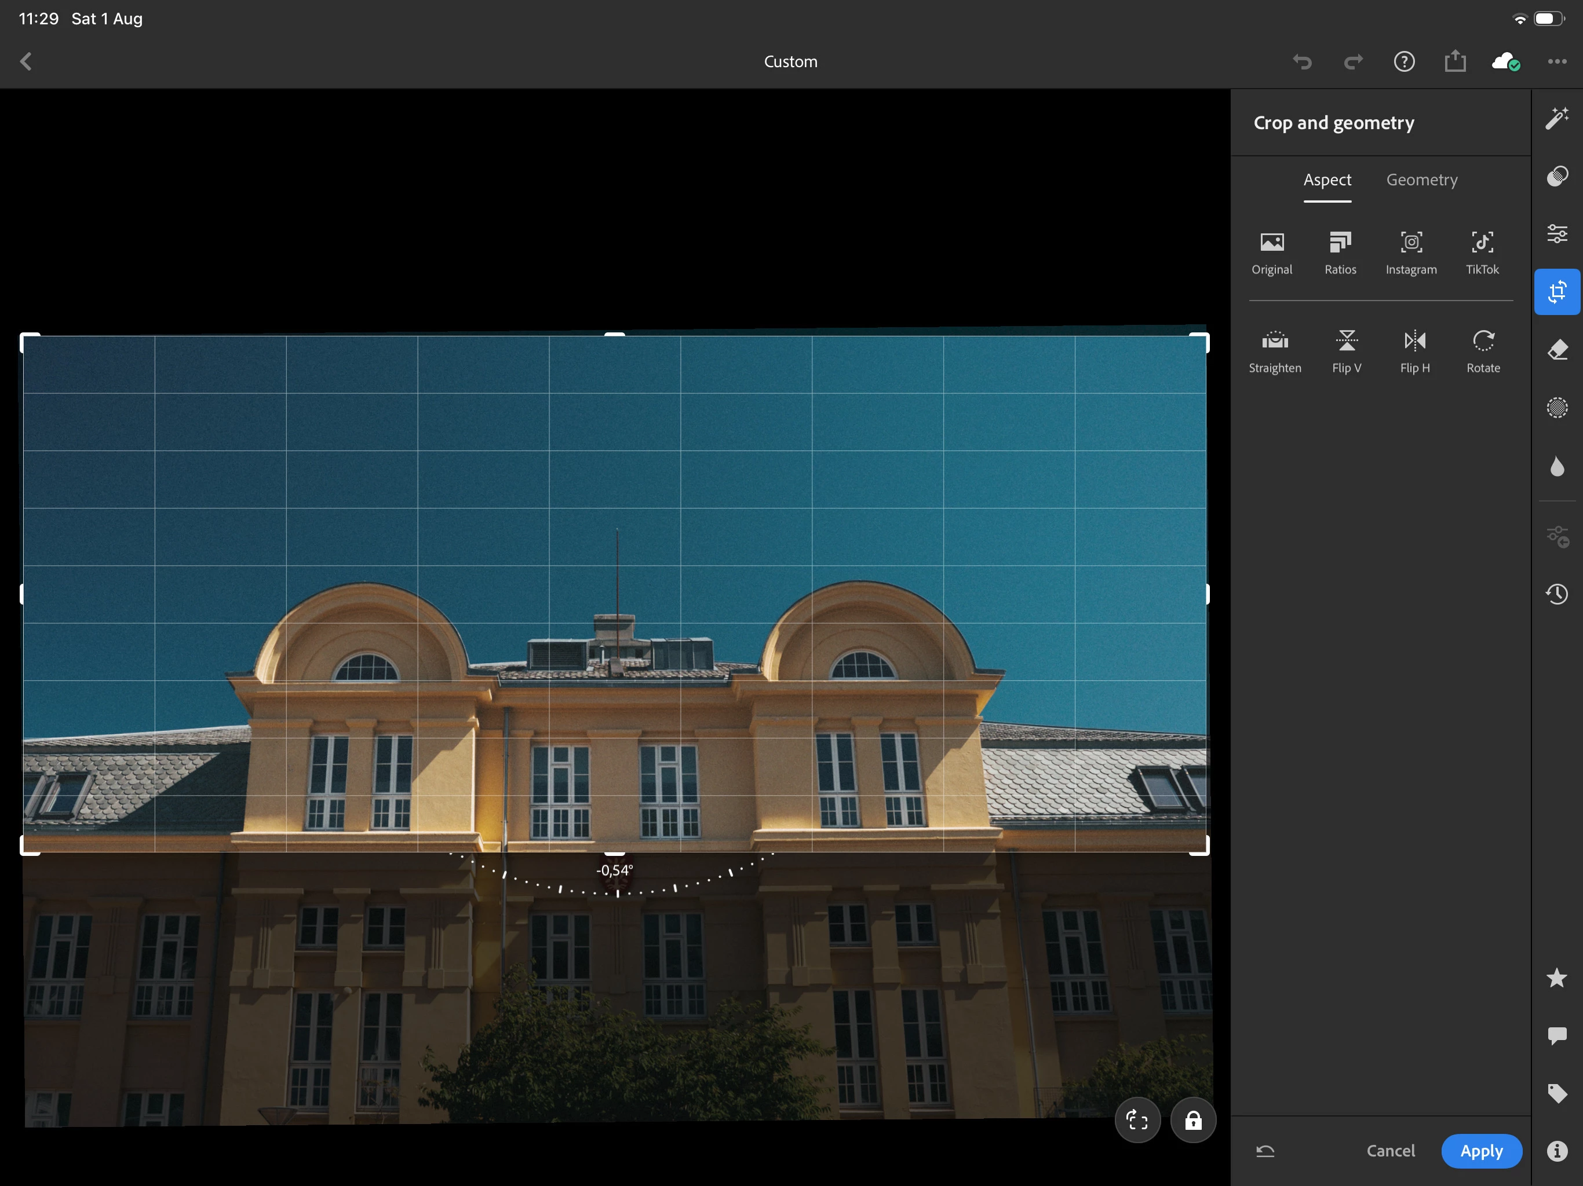Open the comments speech bubble
The width and height of the screenshot is (1583, 1186).
[x=1556, y=1036]
